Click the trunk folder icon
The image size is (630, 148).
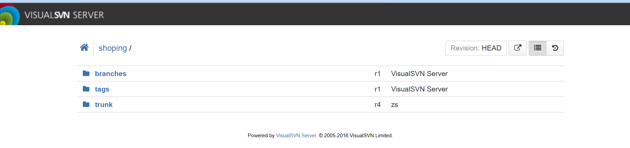tap(86, 104)
